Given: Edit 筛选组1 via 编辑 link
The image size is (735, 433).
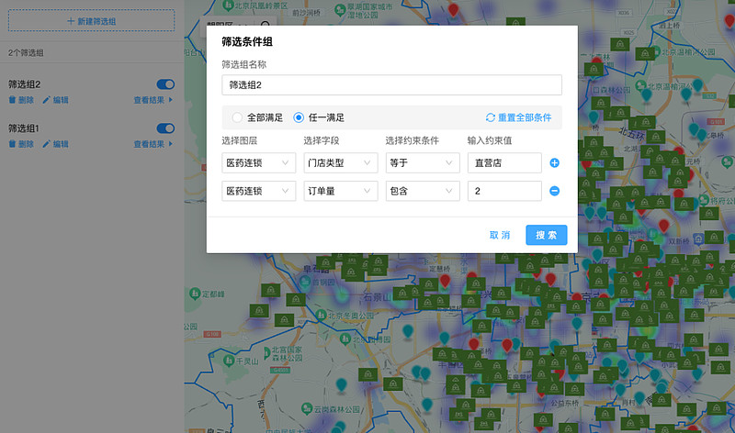Looking at the screenshot, I should [55, 144].
